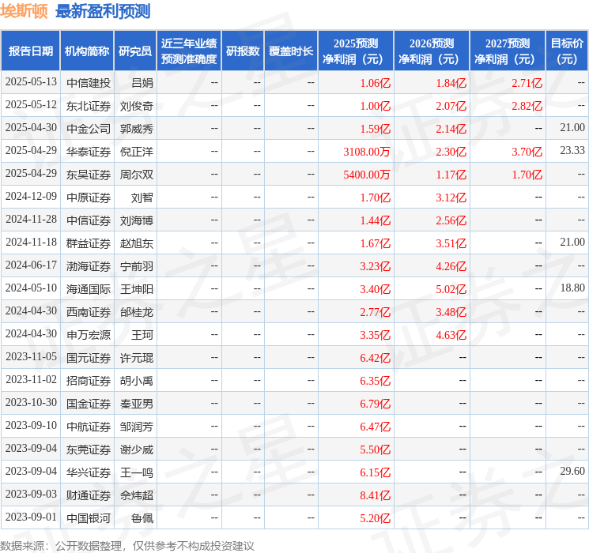Select the 2025预测净利润 column header
This screenshot has height=553, width=589.
(x=356, y=51)
